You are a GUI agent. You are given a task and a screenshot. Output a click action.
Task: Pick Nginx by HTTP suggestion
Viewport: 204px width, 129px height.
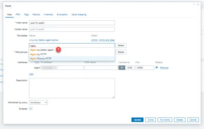(72, 54)
